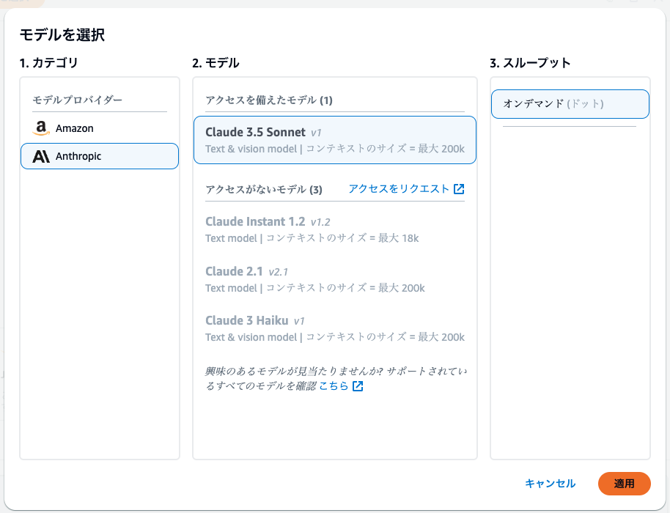670x513 pixels.
Task: Click the モデルプロバイダー label
Action: tap(78, 100)
